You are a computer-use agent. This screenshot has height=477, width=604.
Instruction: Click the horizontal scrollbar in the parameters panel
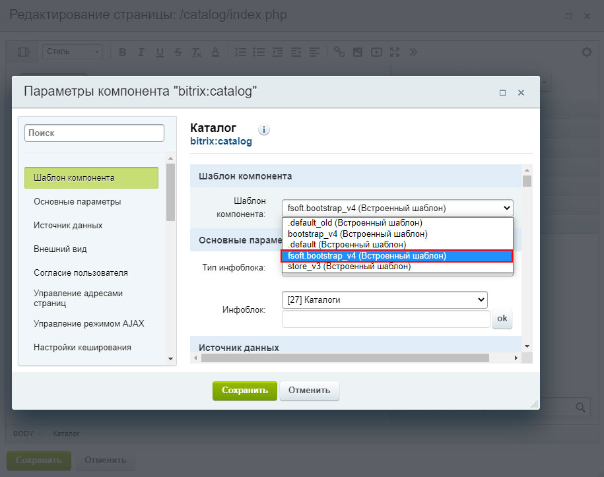click(345, 358)
